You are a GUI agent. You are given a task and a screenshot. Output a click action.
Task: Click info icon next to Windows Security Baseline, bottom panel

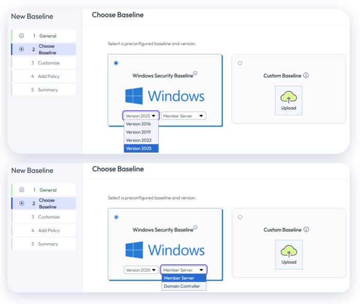(x=195, y=227)
